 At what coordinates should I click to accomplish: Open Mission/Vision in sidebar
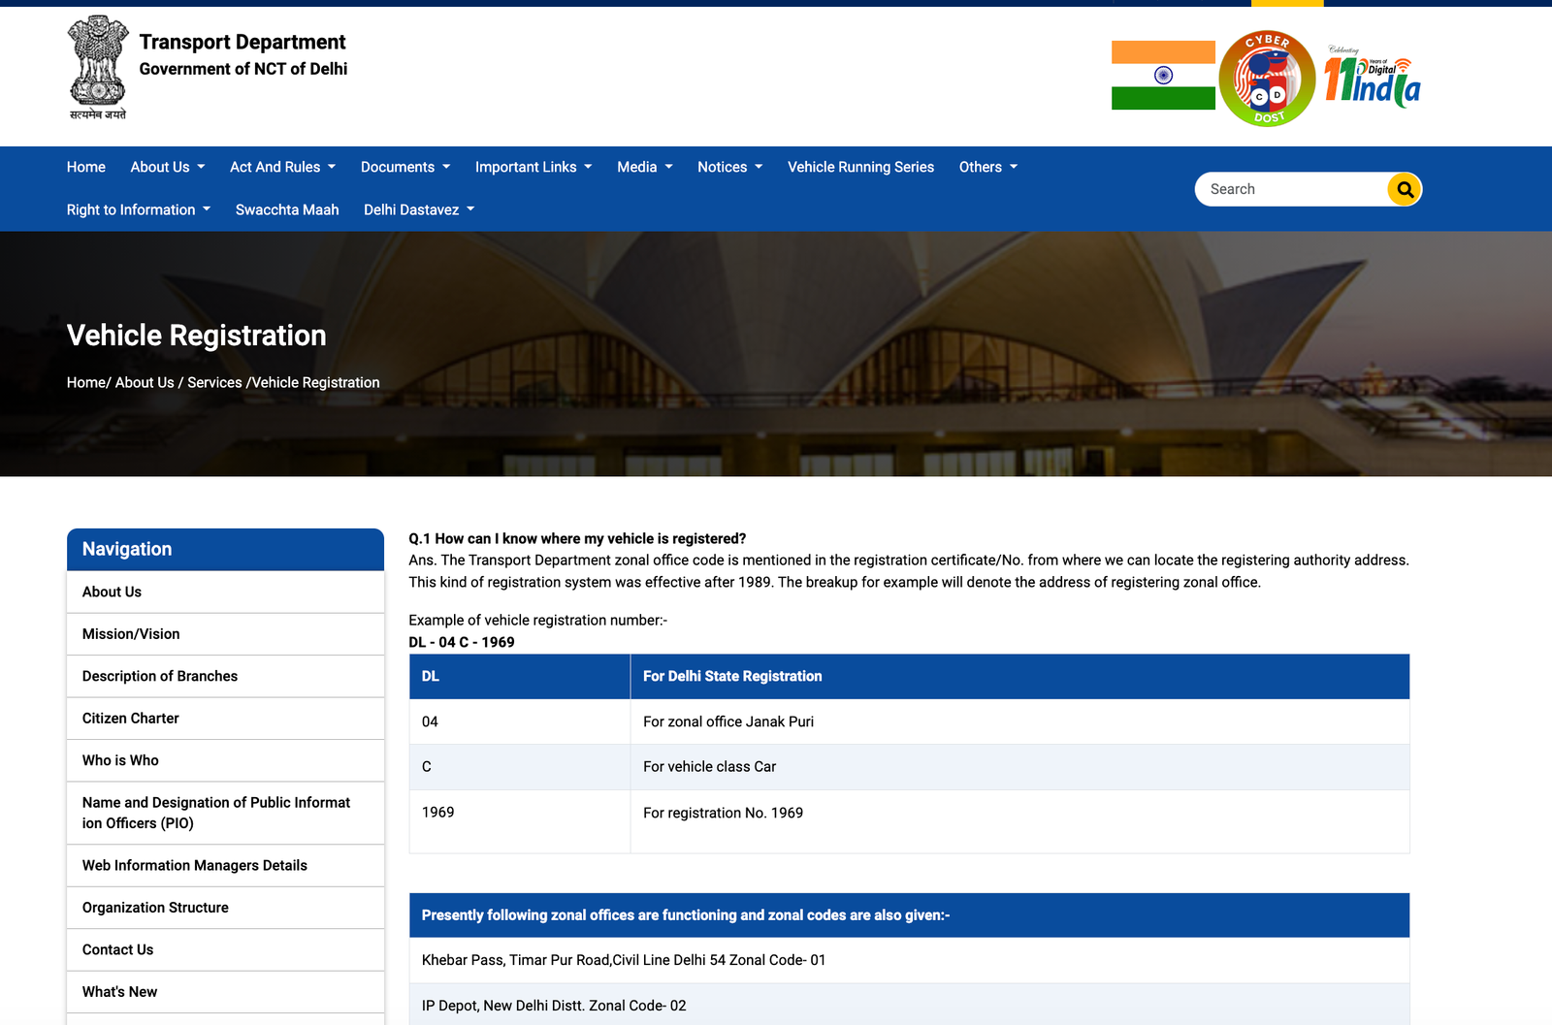coord(225,634)
